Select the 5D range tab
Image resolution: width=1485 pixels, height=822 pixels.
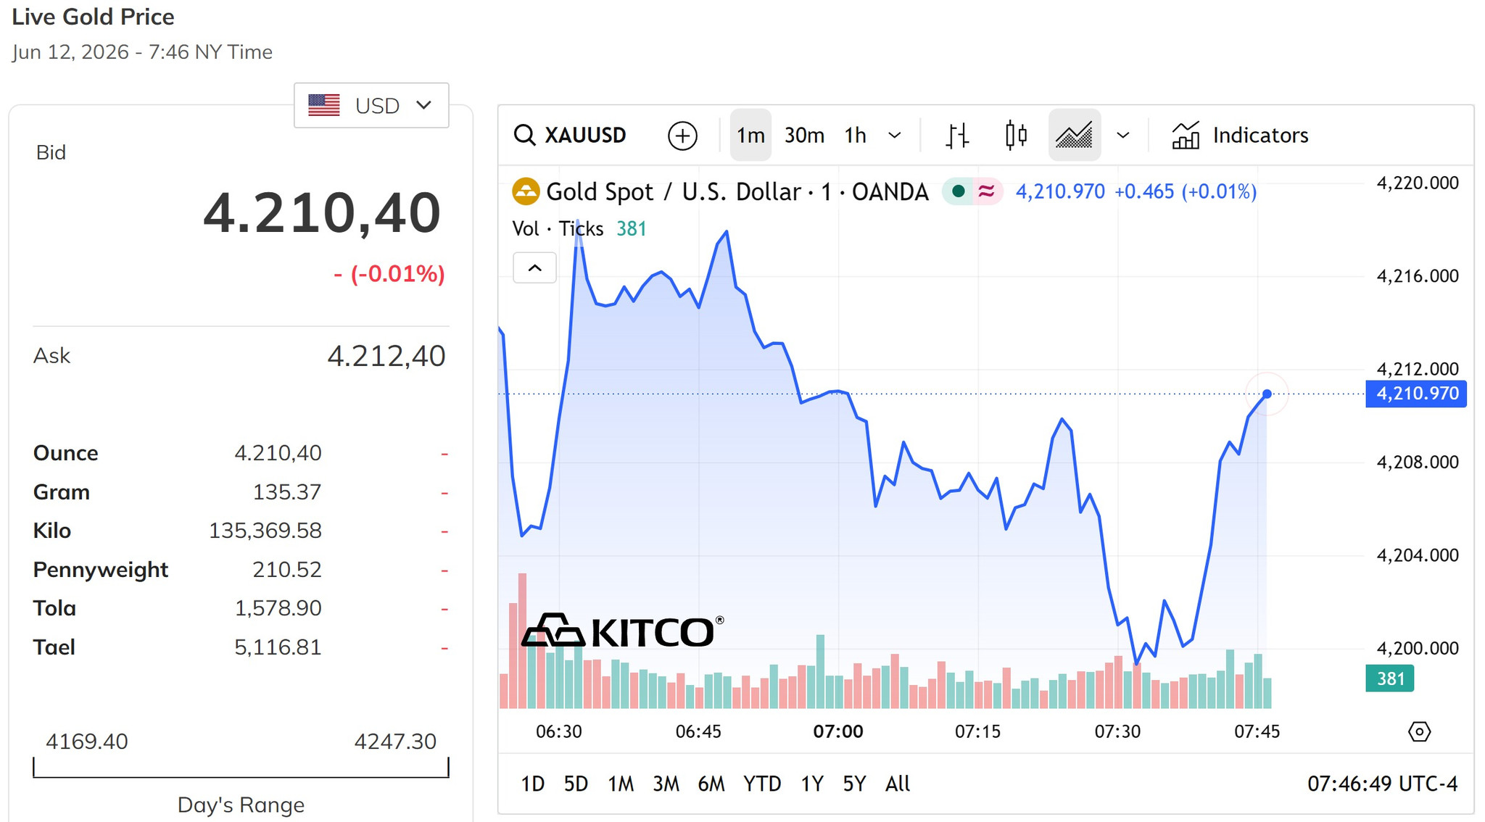click(x=576, y=784)
